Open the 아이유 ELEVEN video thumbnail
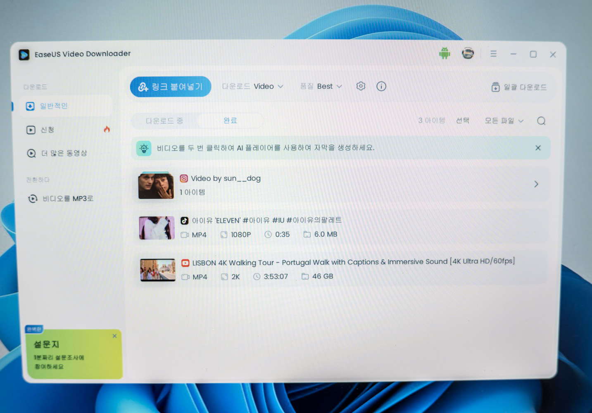Viewport: 592px width, 413px height. 157,228
